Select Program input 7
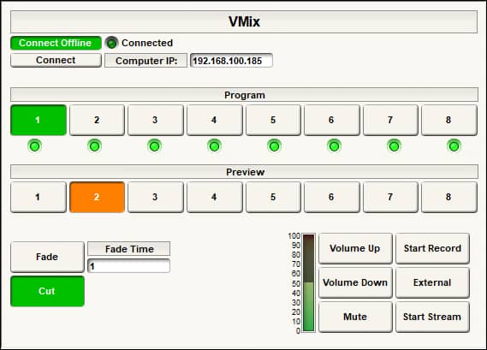This screenshot has width=487, height=350. click(390, 120)
